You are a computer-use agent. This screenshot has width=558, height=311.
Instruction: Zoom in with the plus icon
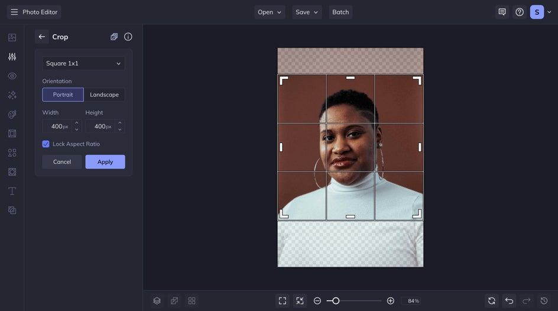tap(390, 301)
